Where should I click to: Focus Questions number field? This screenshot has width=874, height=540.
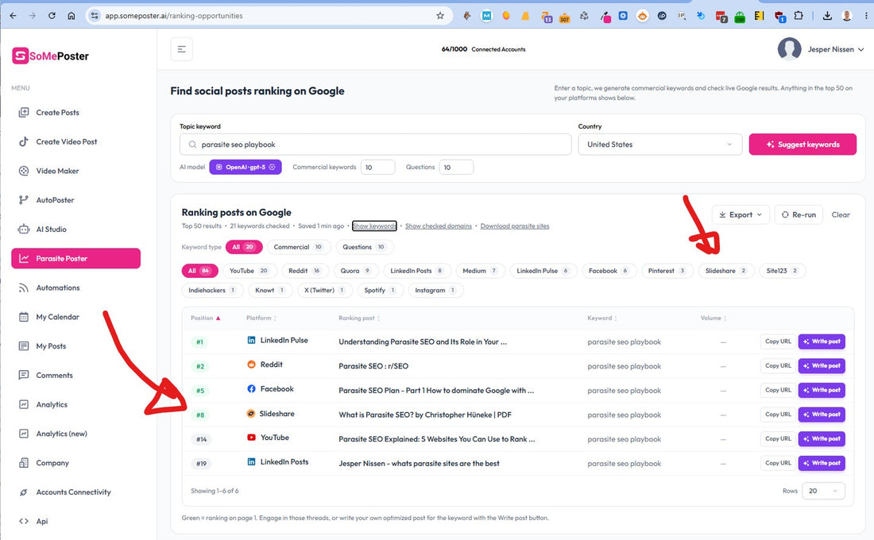click(x=456, y=168)
